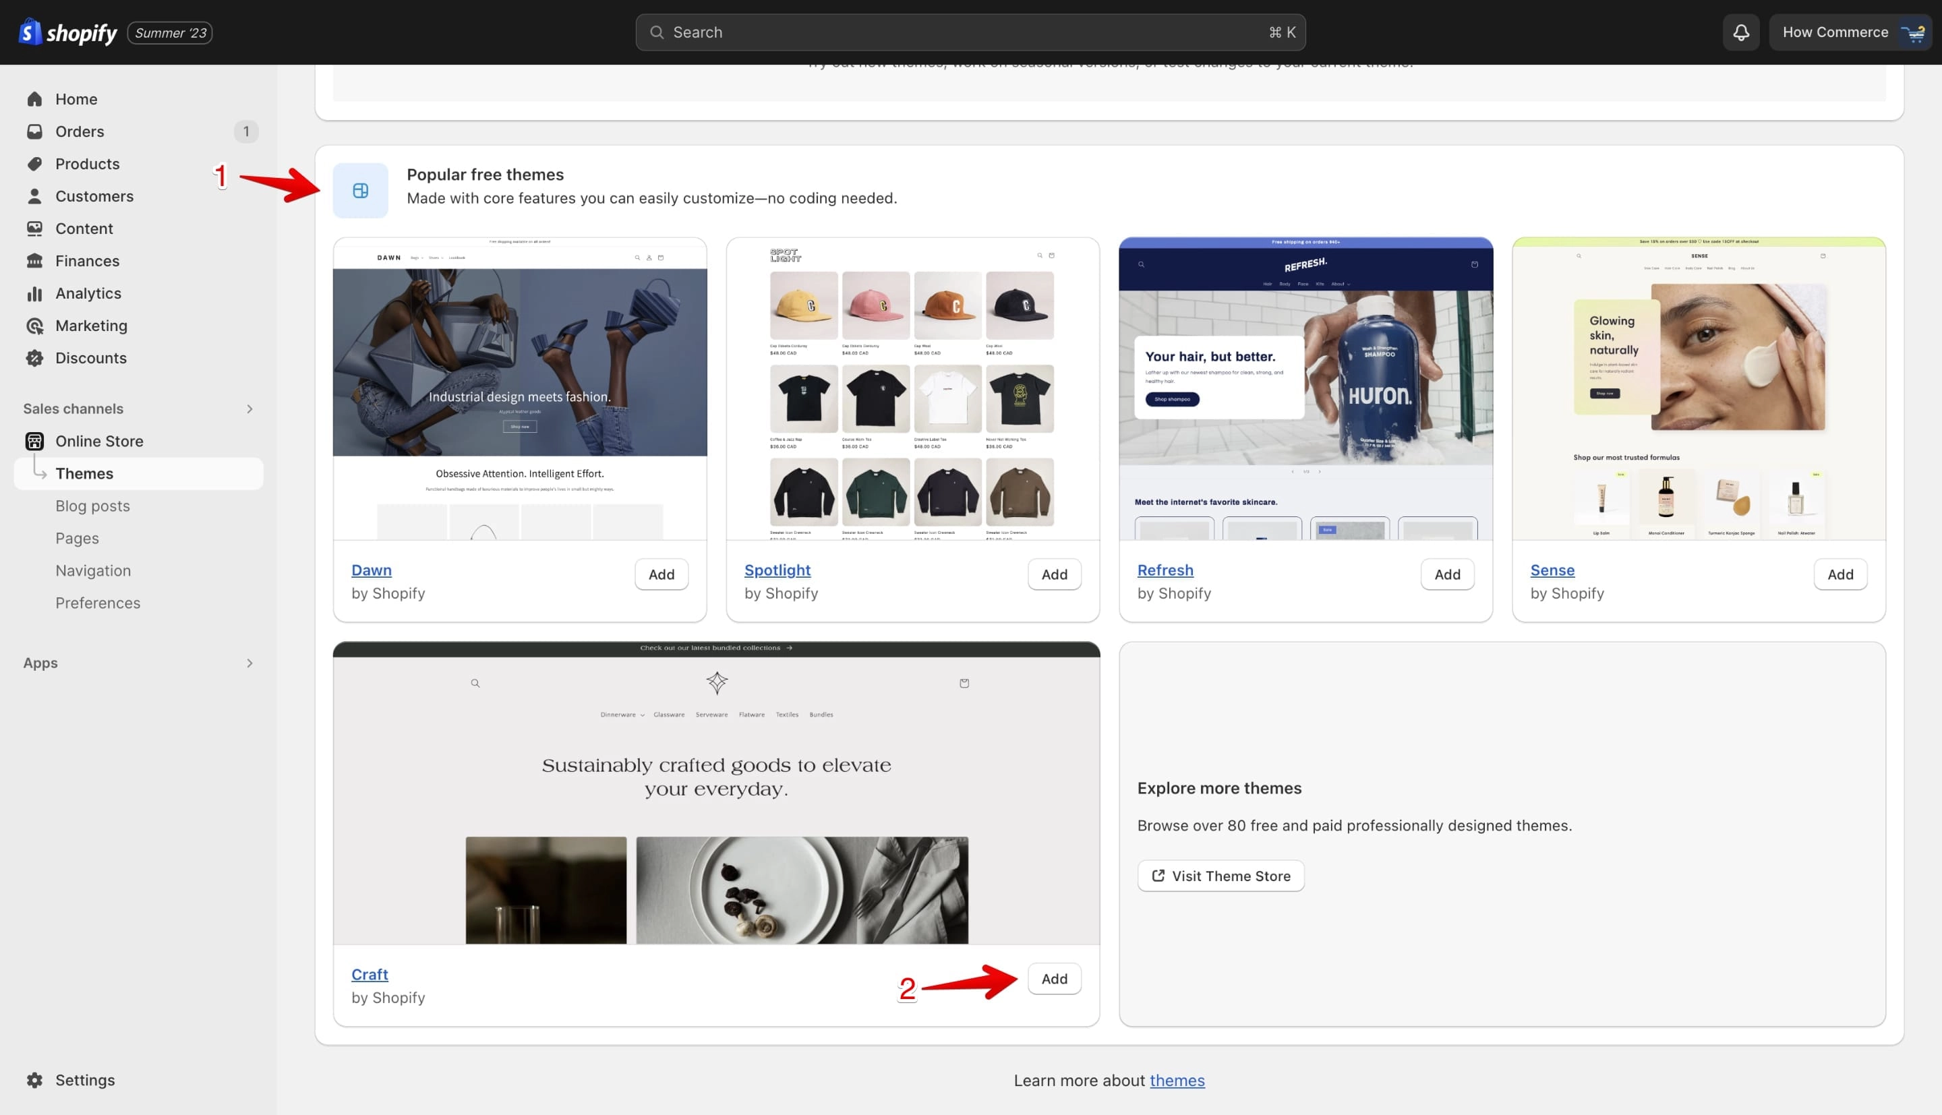Open the Dawn theme link
This screenshot has height=1115, width=1942.
(372, 570)
